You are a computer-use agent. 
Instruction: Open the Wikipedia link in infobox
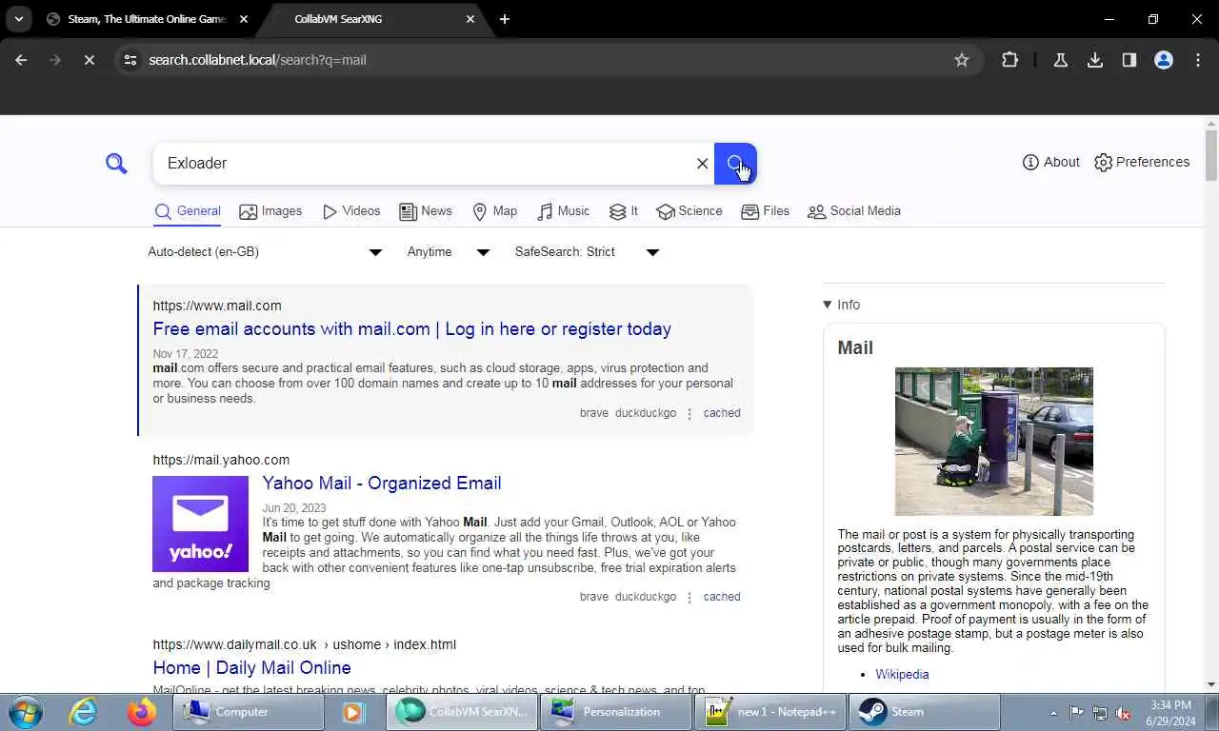(902, 674)
